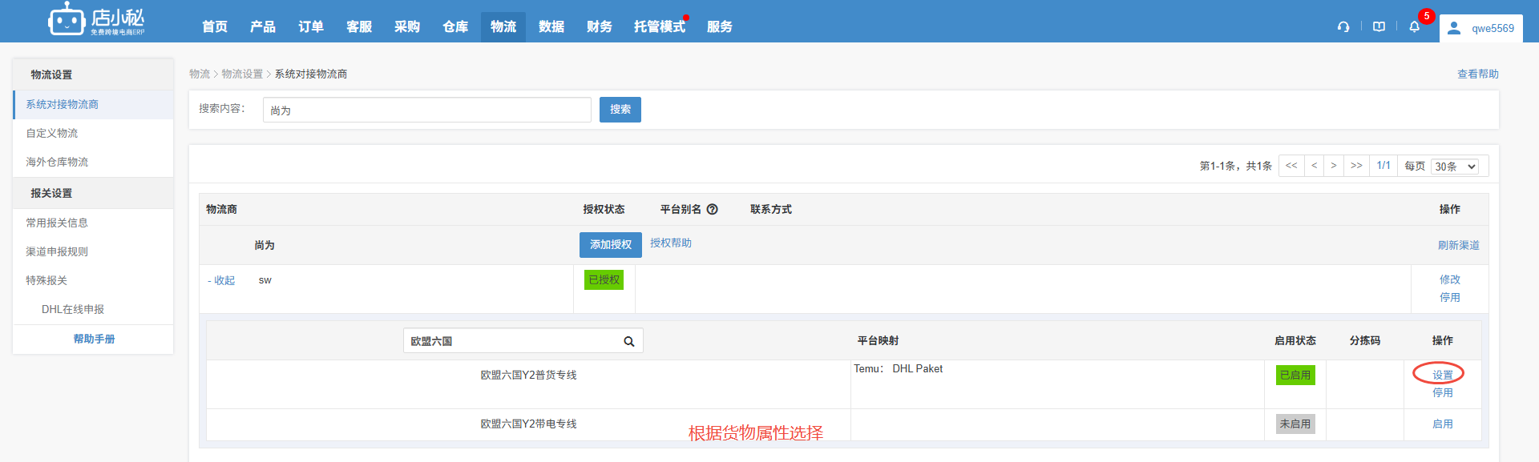Click the 已授权 status badge
Screen dimensions: 1539x462
(604, 279)
